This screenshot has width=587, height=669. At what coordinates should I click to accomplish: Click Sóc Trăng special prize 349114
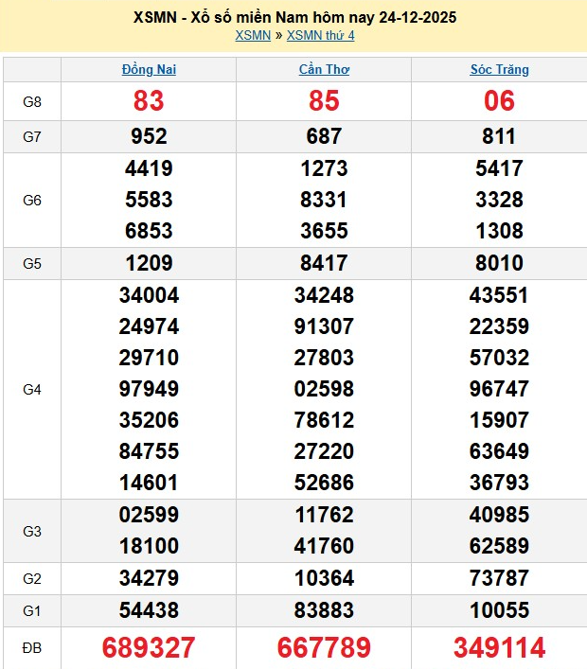(499, 648)
